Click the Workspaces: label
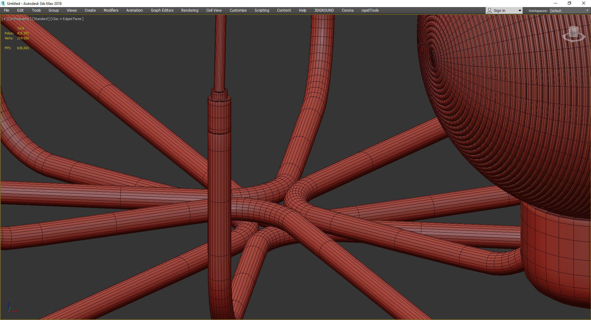The height and width of the screenshot is (320, 591). 538,11
